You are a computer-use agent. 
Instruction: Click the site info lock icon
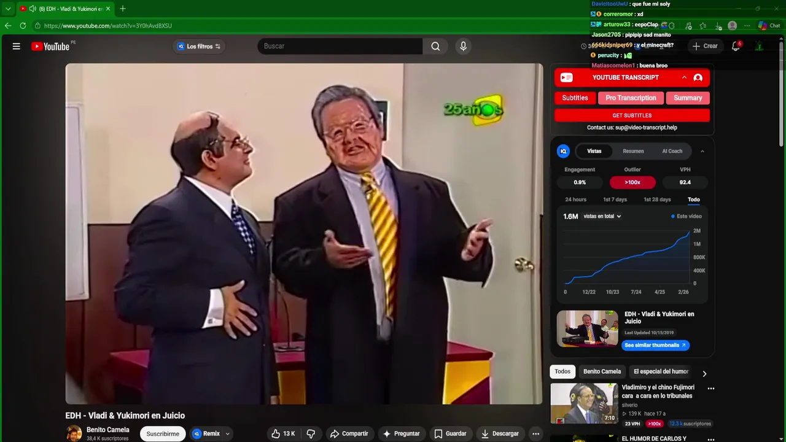[37, 26]
